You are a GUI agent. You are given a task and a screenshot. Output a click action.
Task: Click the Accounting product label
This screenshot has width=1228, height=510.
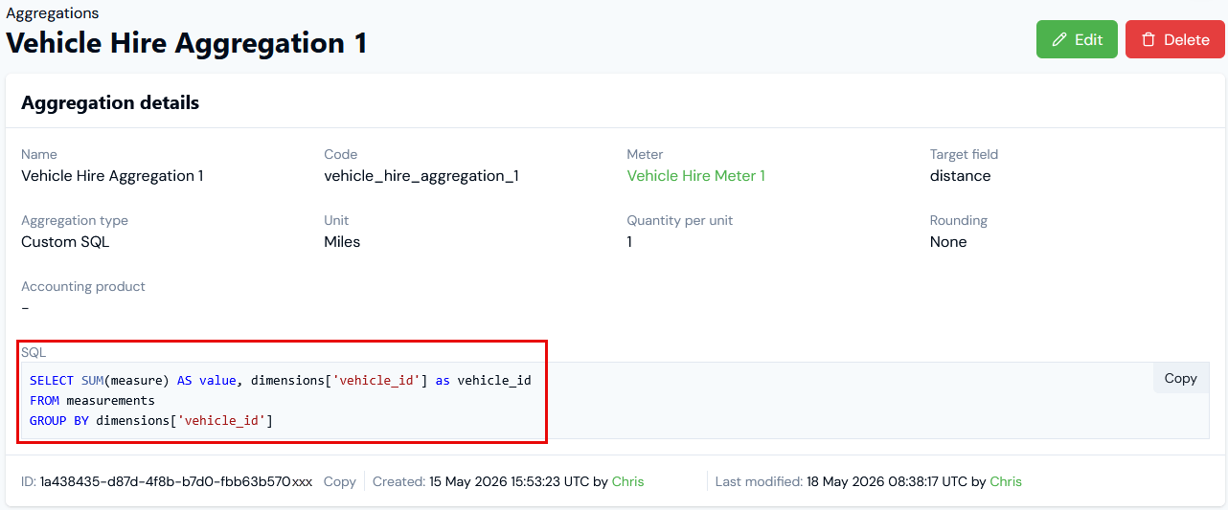[83, 286]
